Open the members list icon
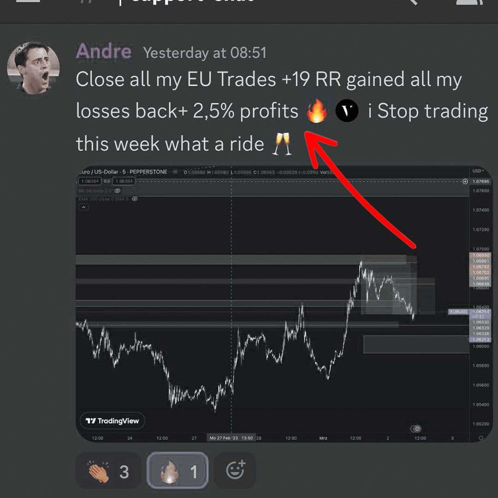This screenshot has height=498, width=498. [469, 2]
